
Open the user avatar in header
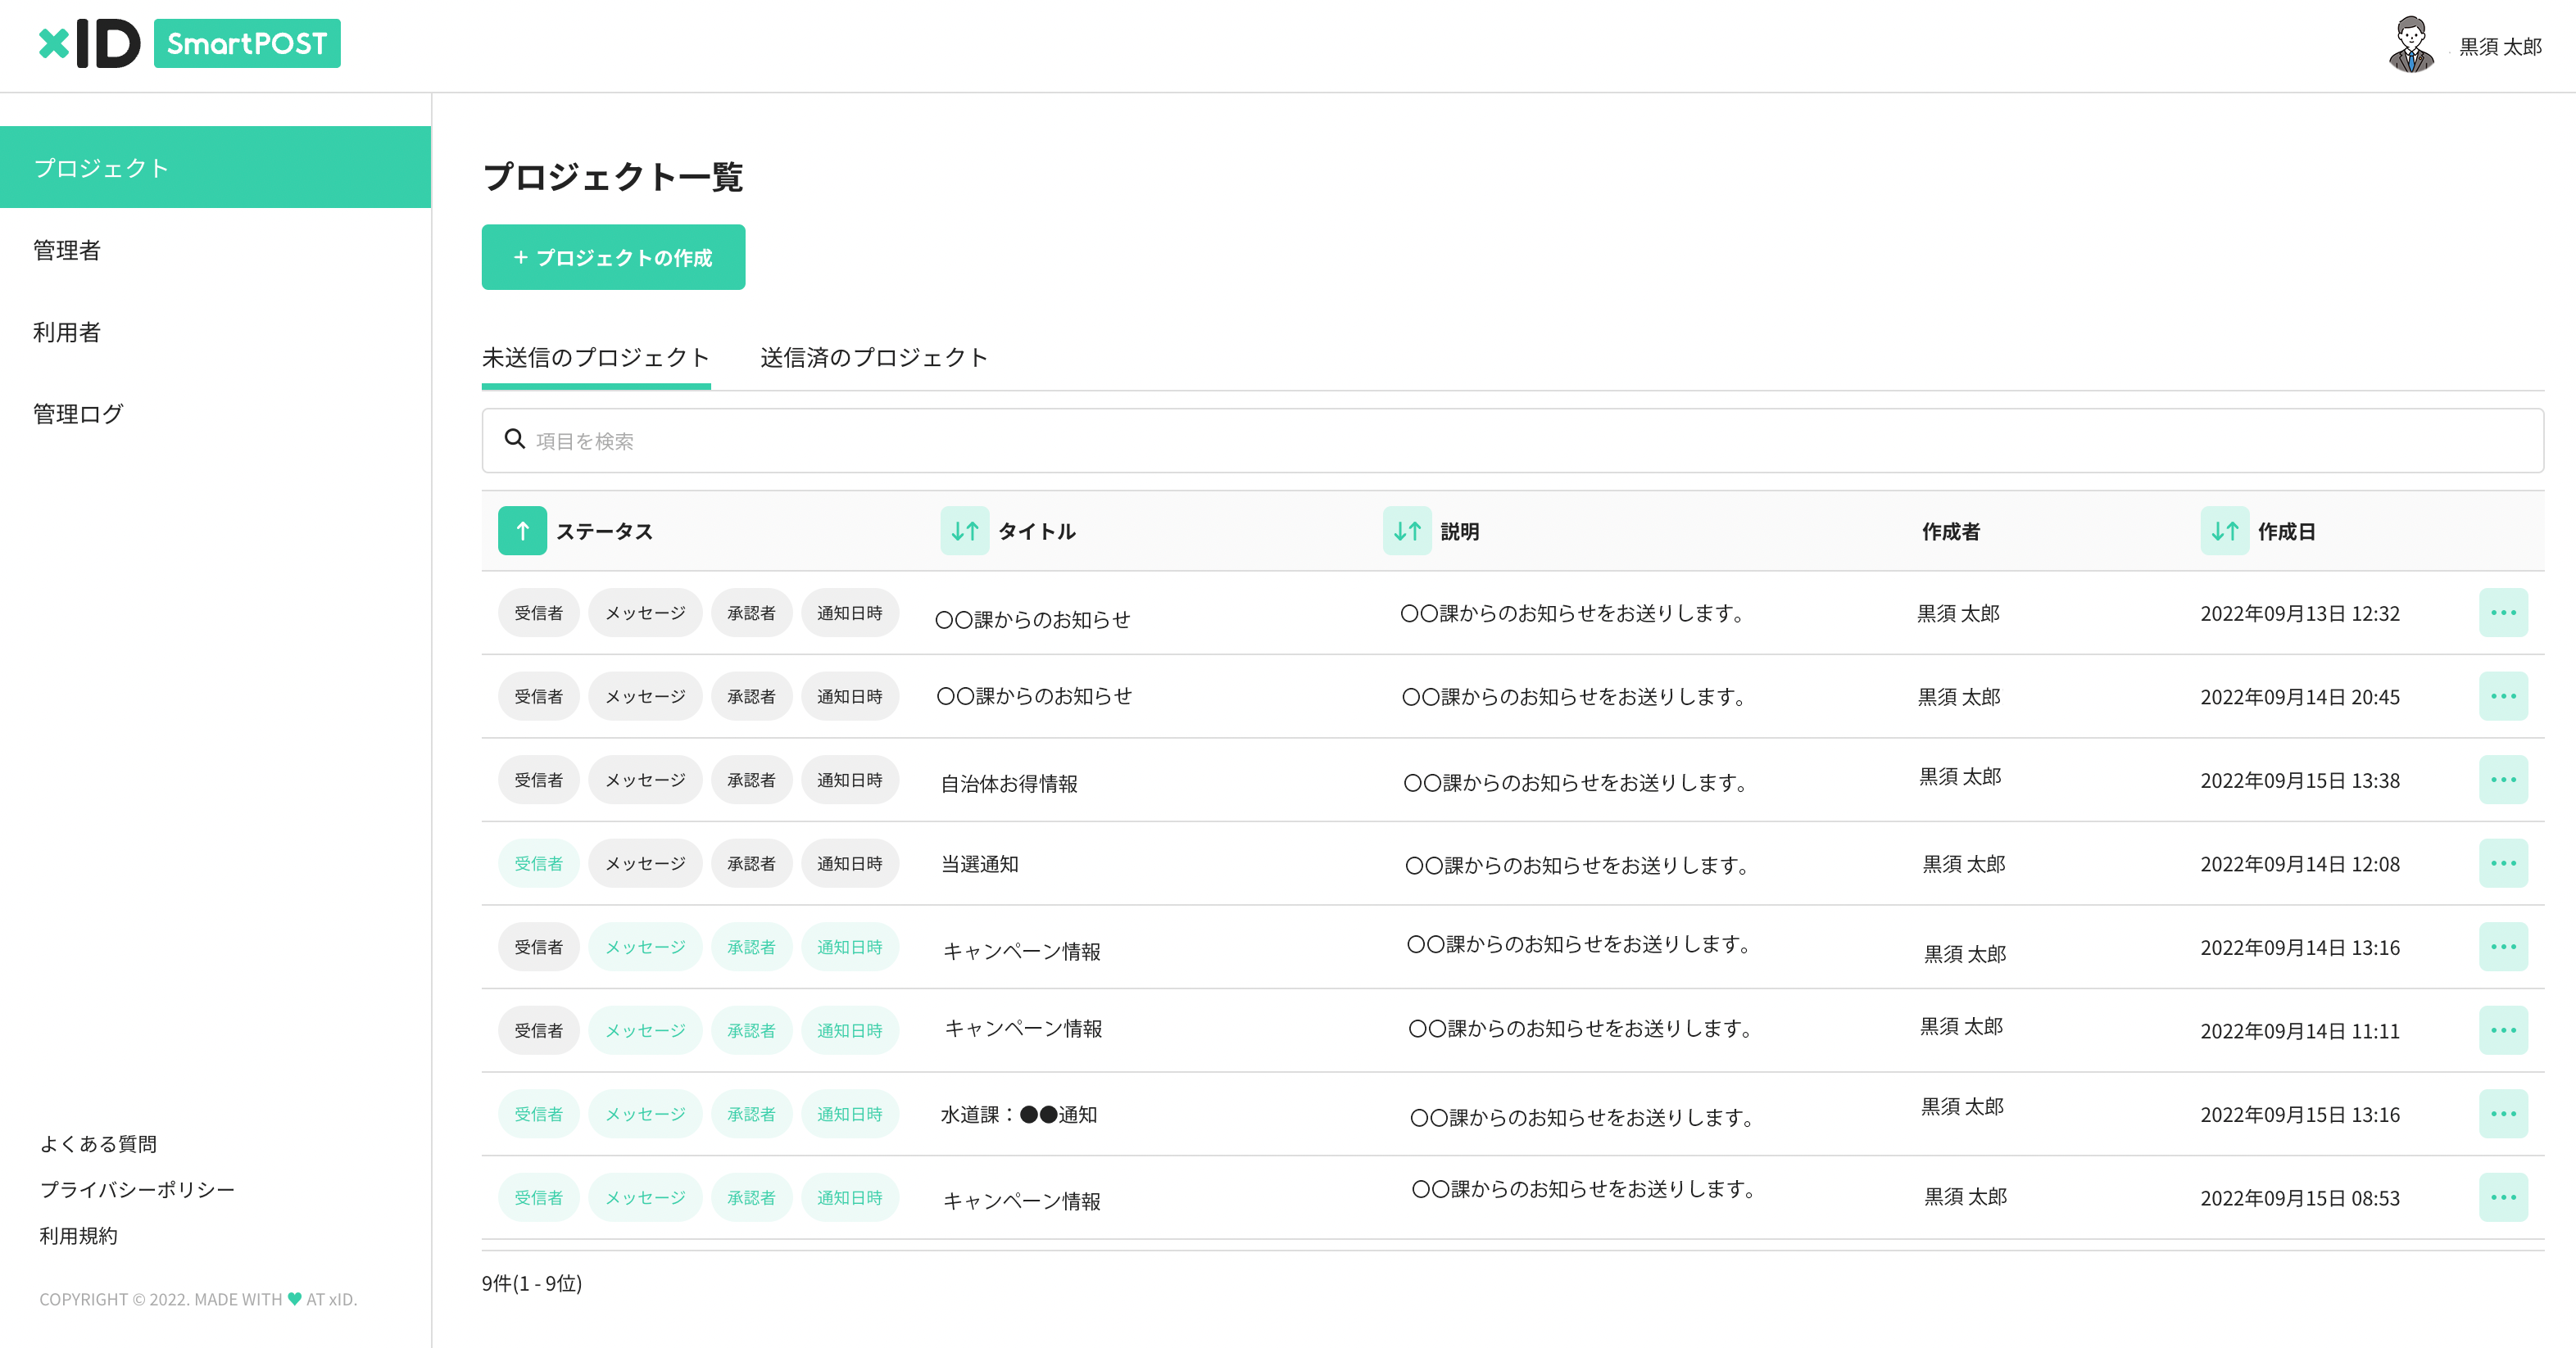[x=2410, y=46]
